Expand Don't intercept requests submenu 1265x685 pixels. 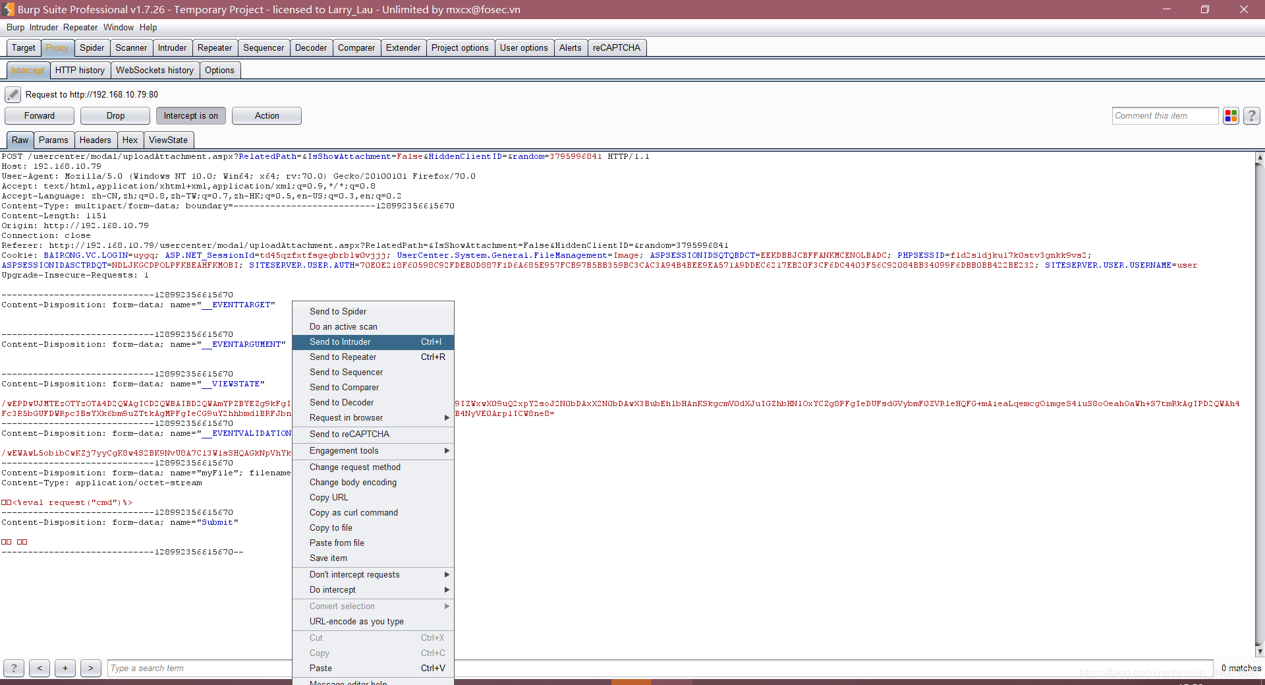point(373,575)
